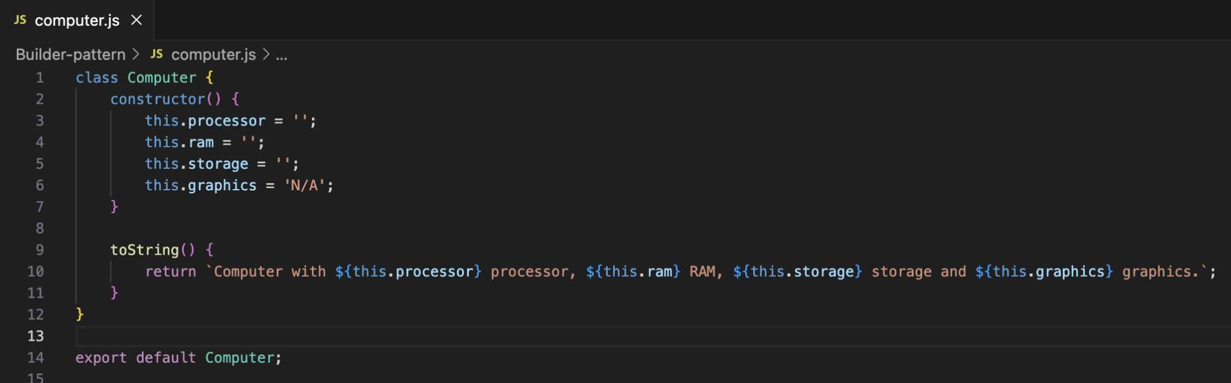Click the constructor keyword on line 2
This screenshot has height=383, width=1231.
(157, 99)
